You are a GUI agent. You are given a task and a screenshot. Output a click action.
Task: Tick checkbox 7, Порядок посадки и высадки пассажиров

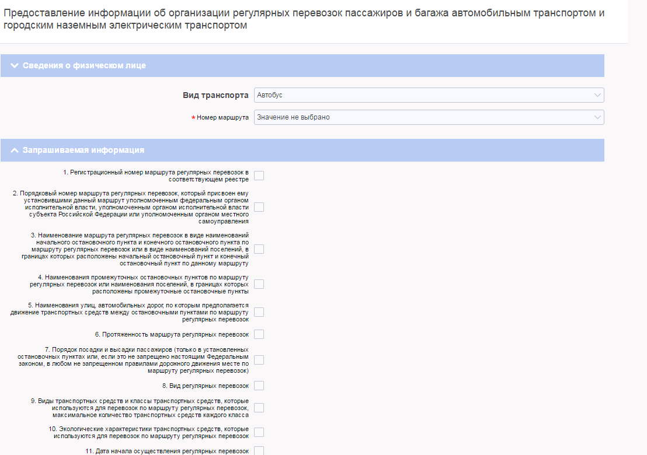(259, 360)
